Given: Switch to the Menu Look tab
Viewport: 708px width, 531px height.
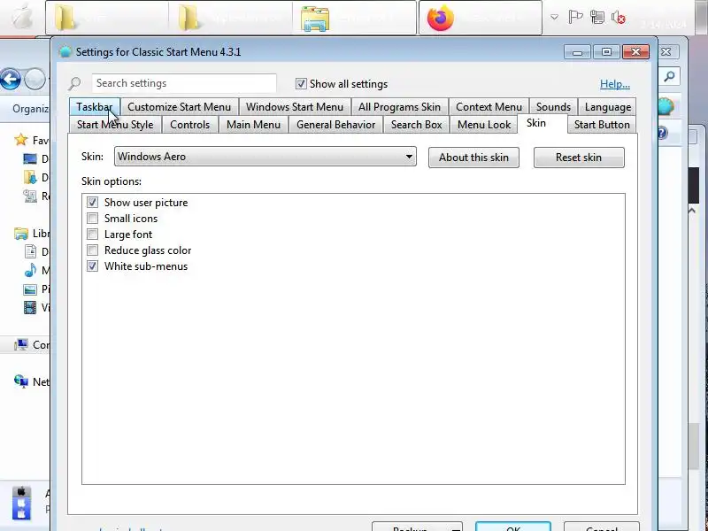Looking at the screenshot, I should coord(484,125).
